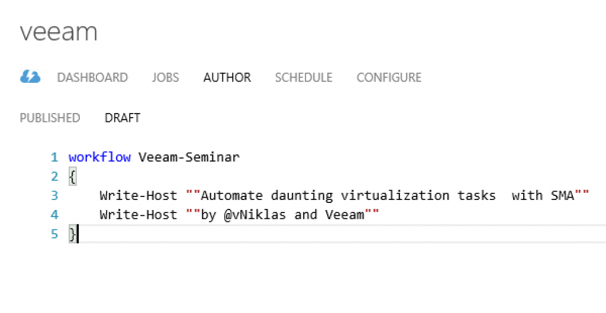The width and height of the screenshot is (606, 313).
Task: Click the blue cloud lightning quick-start icon
Action: click(30, 77)
